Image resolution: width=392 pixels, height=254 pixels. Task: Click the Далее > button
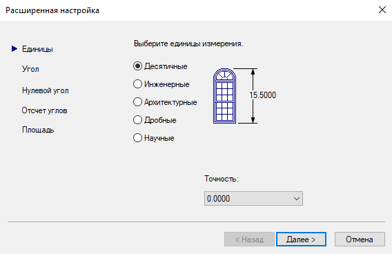pyautogui.click(x=301, y=240)
